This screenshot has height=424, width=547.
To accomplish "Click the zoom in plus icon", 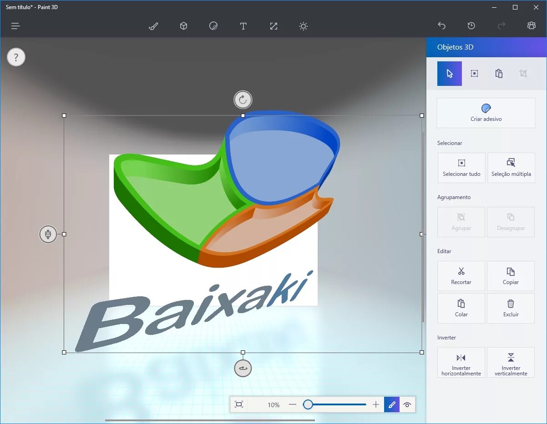I will 376,404.
